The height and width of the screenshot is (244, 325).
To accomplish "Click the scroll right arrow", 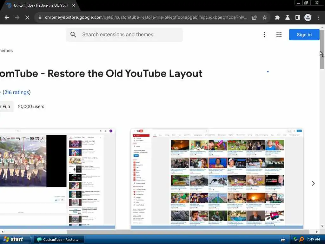I will [x=317, y=232].
